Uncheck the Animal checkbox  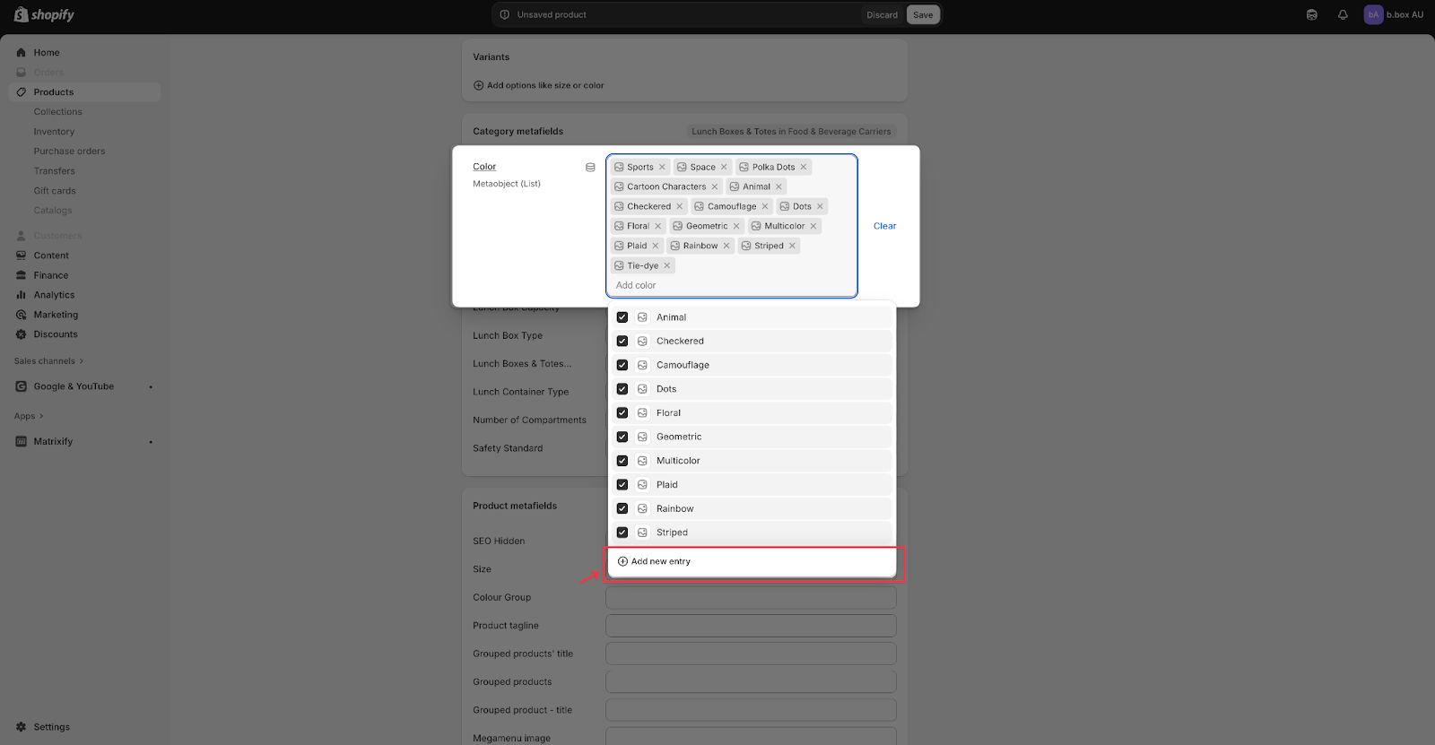[x=622, y=317]
